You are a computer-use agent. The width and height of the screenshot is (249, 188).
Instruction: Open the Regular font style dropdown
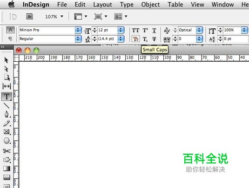78,39
